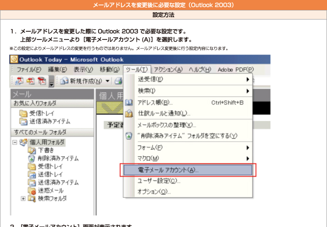Open the 下書き folder

pyautogui.click(x=46, y=150)
